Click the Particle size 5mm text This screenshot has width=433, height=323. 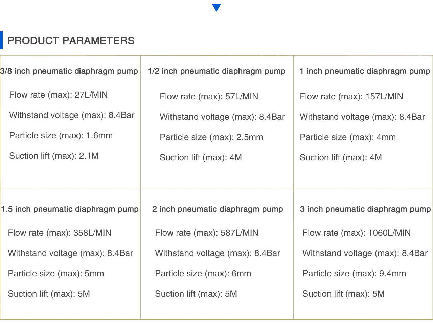(56, 274)
